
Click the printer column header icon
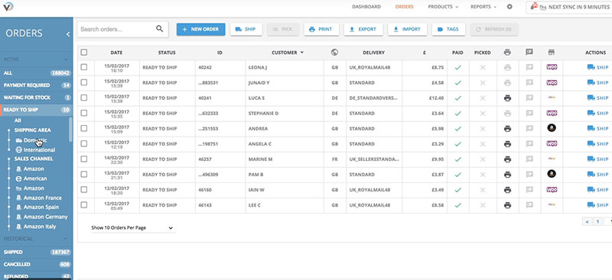(x=507, y=52)
